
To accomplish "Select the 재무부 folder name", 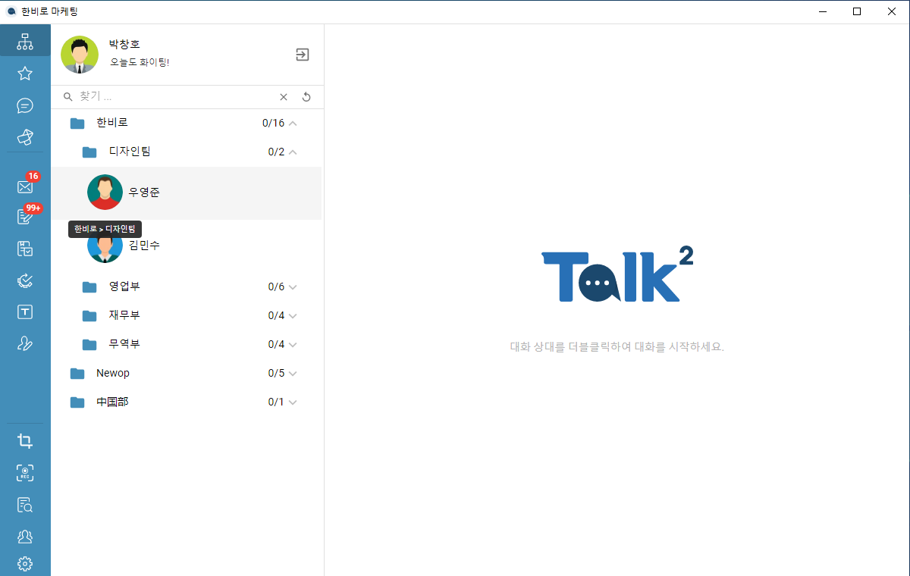I will 124,315.
